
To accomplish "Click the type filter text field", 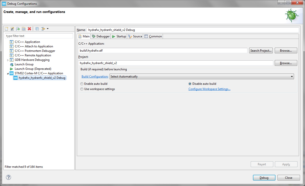I will 39,36.
